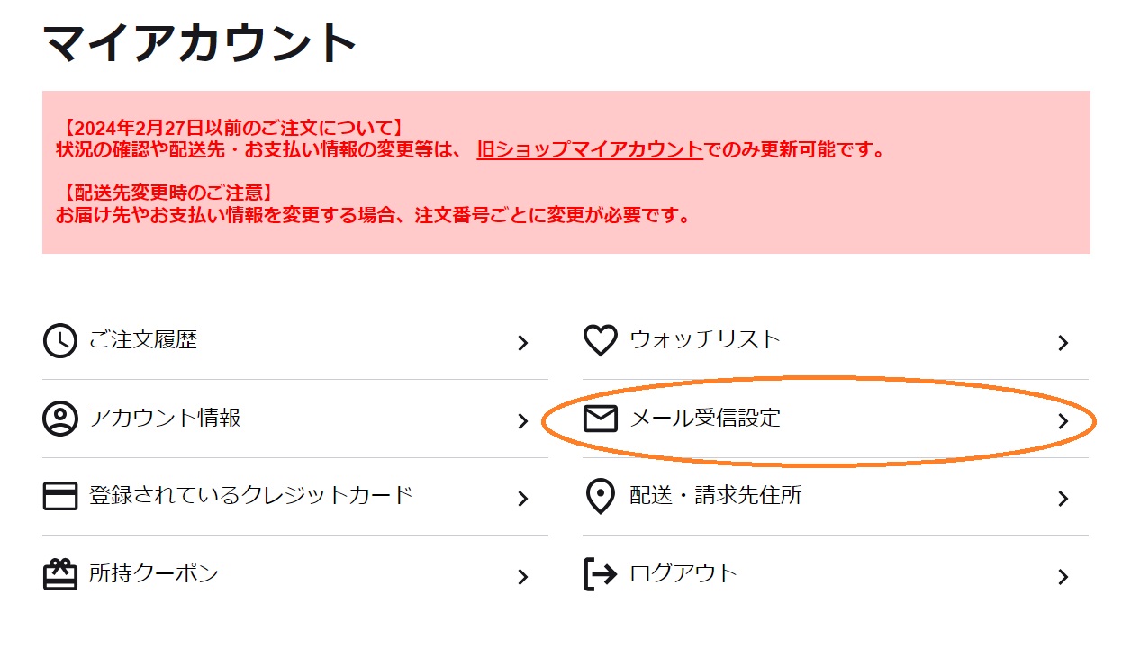Click the map pin icon for 配送・請求先住所
Image resolution: width=1122 pixels, height=648 pixels.
600,497
